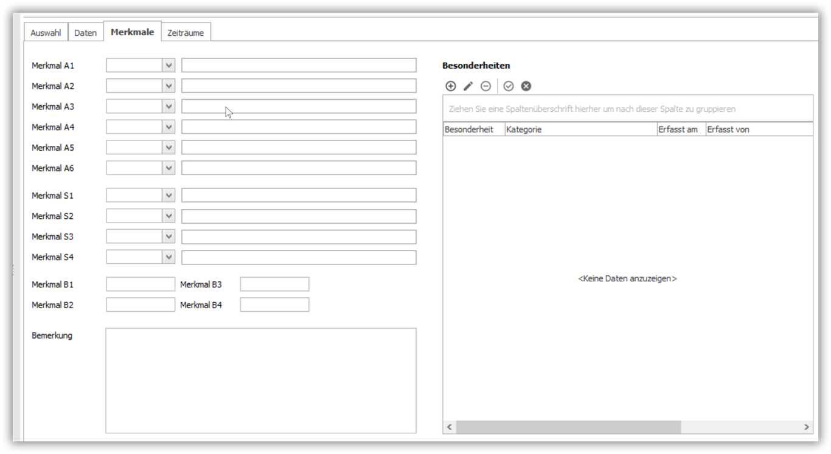Viewport: 831px width, 454px height.
Task: Click the grid scrollbar left arrow
Action: [450, 427]
